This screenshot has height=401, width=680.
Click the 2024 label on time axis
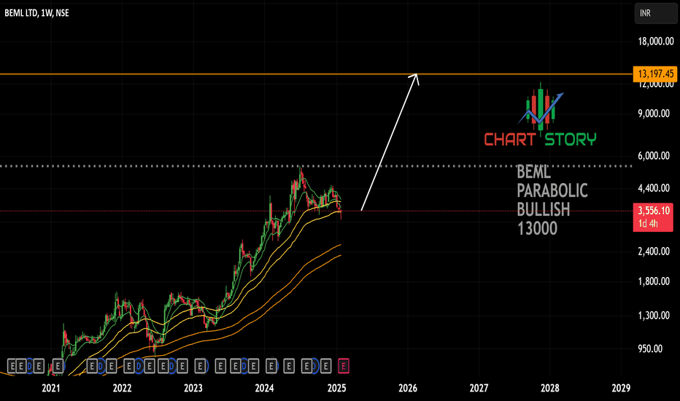pos(264,389)
